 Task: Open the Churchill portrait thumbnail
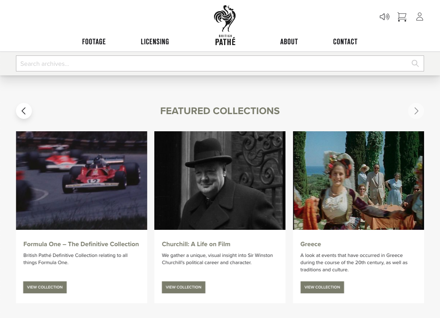tap(220, 180)
